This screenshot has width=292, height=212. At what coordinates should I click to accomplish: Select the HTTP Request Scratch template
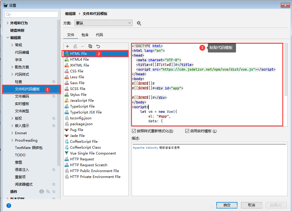coord(96,165)
